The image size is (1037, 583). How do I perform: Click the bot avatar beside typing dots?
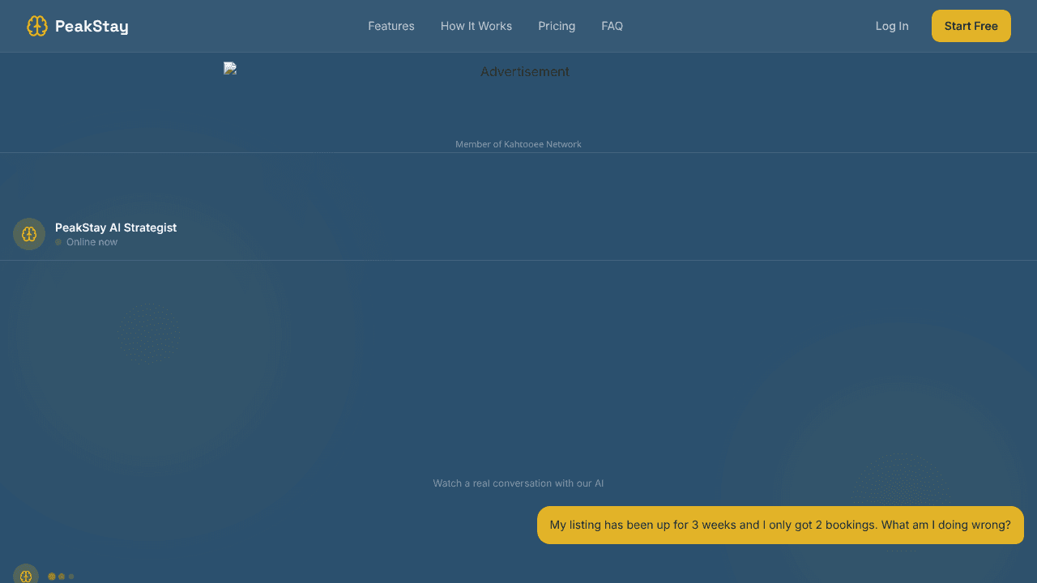(26, 573)
